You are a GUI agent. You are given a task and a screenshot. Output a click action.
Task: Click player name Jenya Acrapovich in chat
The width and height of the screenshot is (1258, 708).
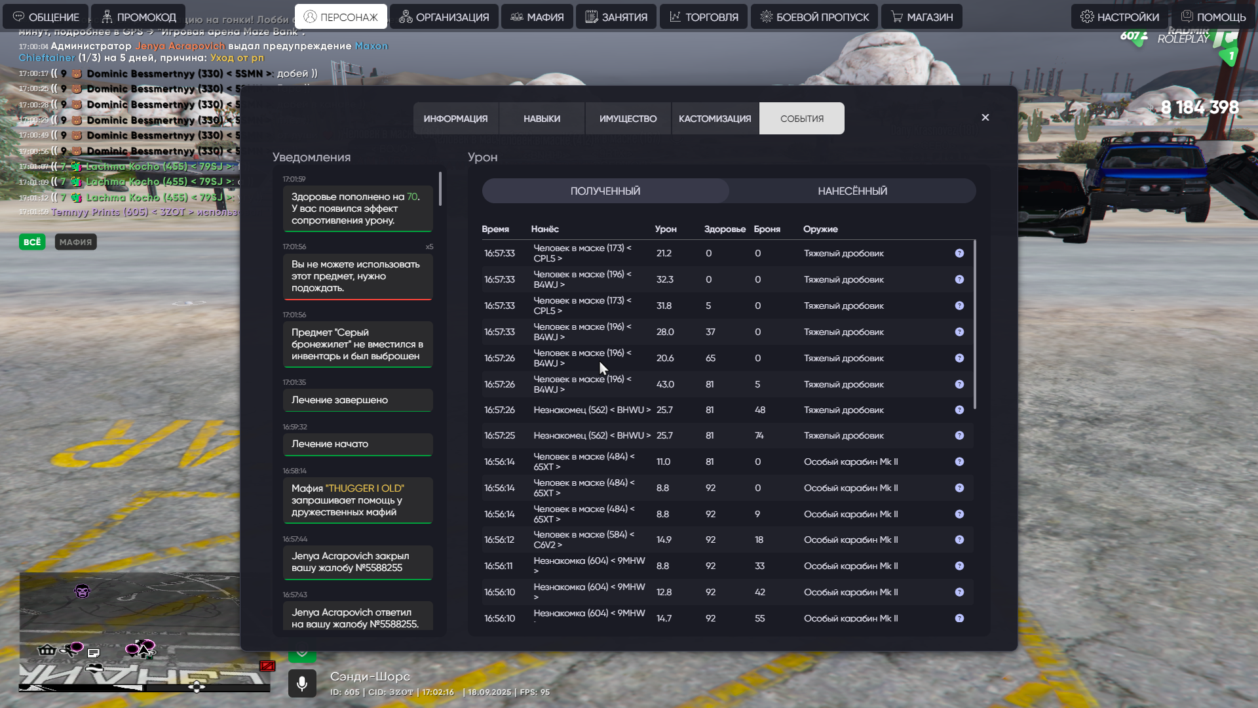pos(180,46)
